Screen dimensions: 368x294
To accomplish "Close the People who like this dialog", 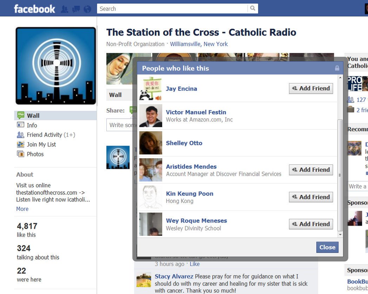I will tap(327, 247).
